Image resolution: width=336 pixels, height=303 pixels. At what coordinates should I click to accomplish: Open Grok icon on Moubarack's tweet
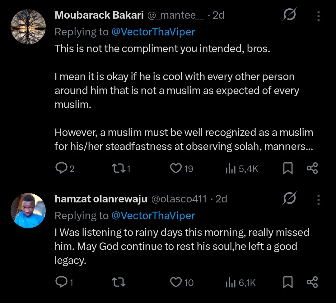coord(289,15)
